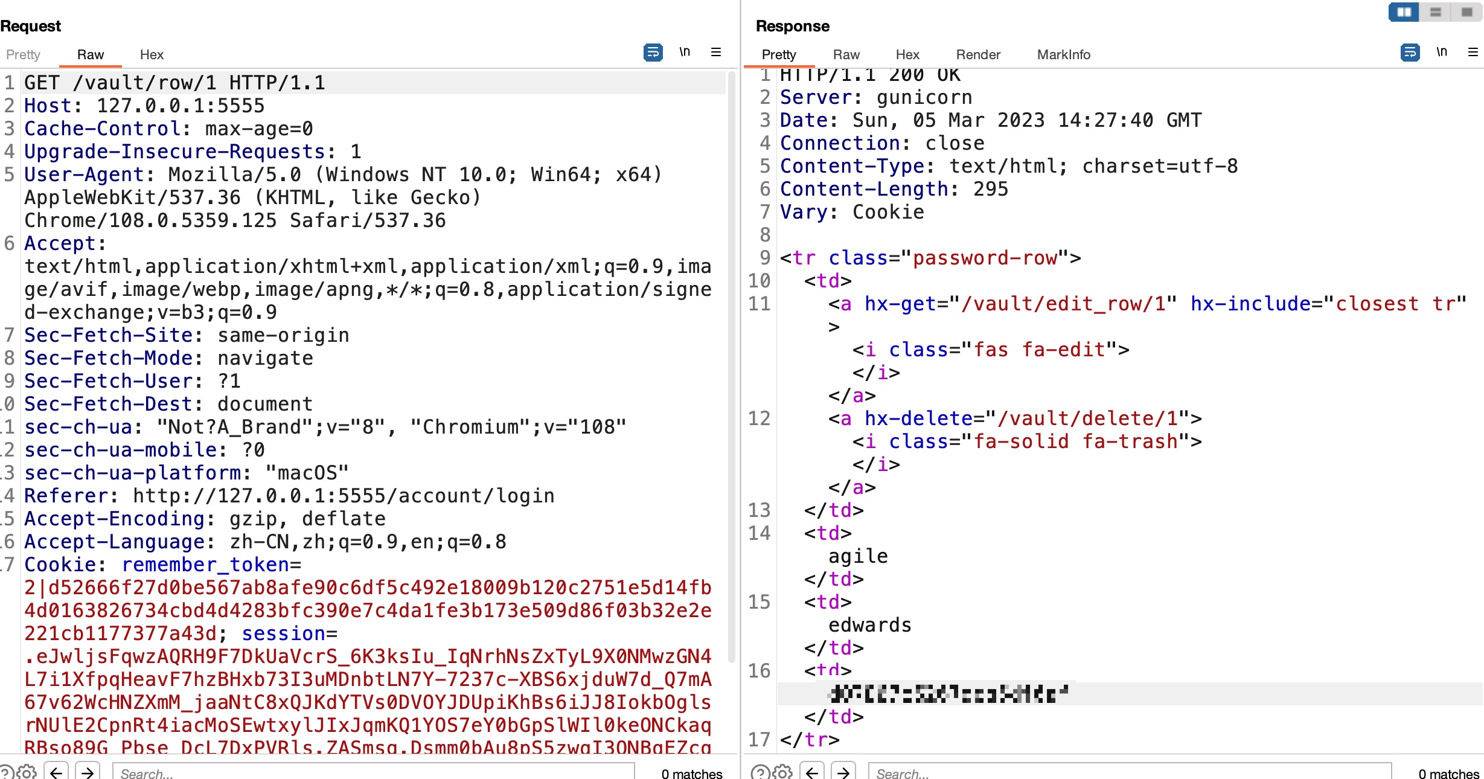
Task: Select Raw tab in Response panel
Action: [846, 54]
